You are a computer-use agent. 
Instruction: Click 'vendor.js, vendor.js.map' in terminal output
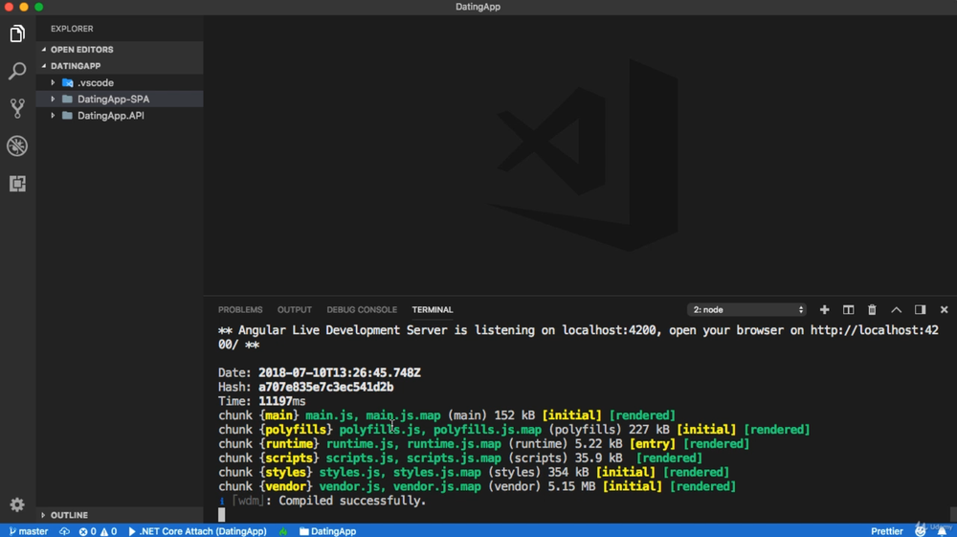tap(400, 486)
